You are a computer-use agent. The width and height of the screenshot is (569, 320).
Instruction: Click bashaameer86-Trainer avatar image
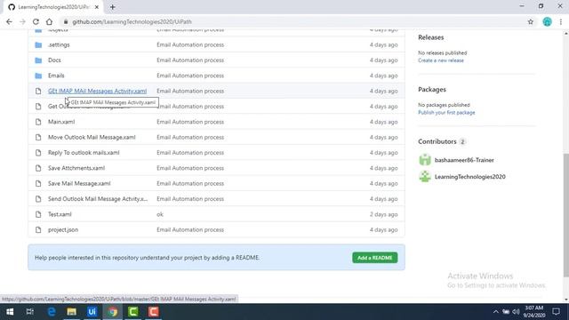(425, 160)
